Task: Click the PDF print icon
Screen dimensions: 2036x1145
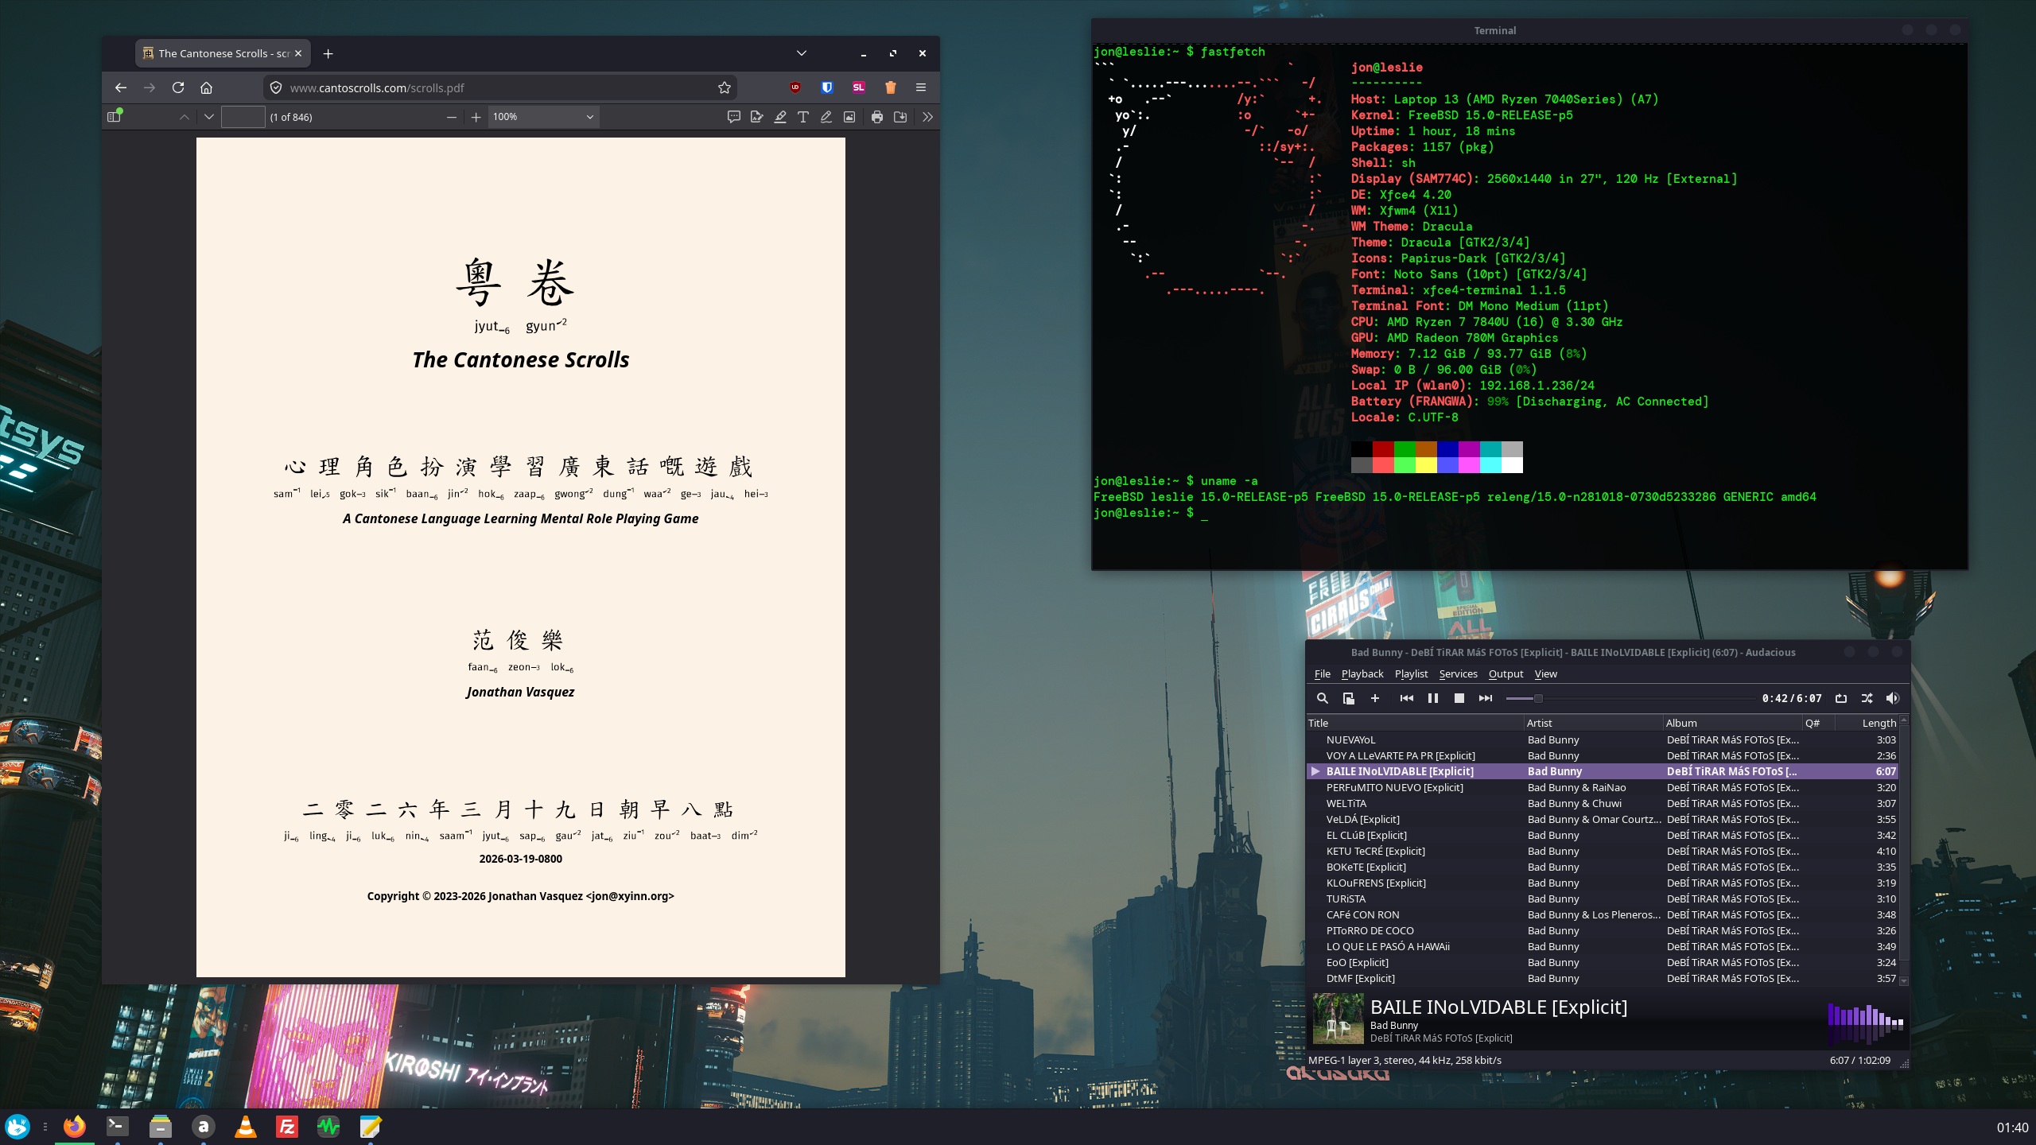Action: tap(876, 117)
